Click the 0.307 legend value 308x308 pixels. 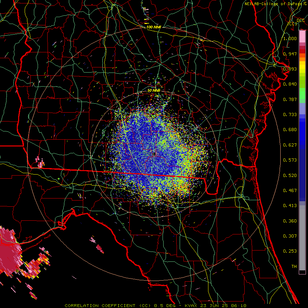(290, 236)
